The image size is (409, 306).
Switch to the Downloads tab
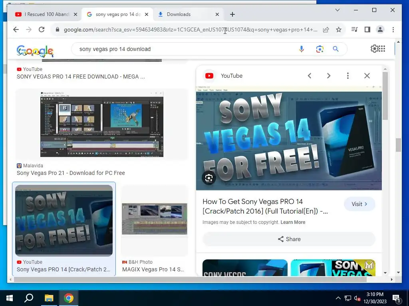[188, 14]
